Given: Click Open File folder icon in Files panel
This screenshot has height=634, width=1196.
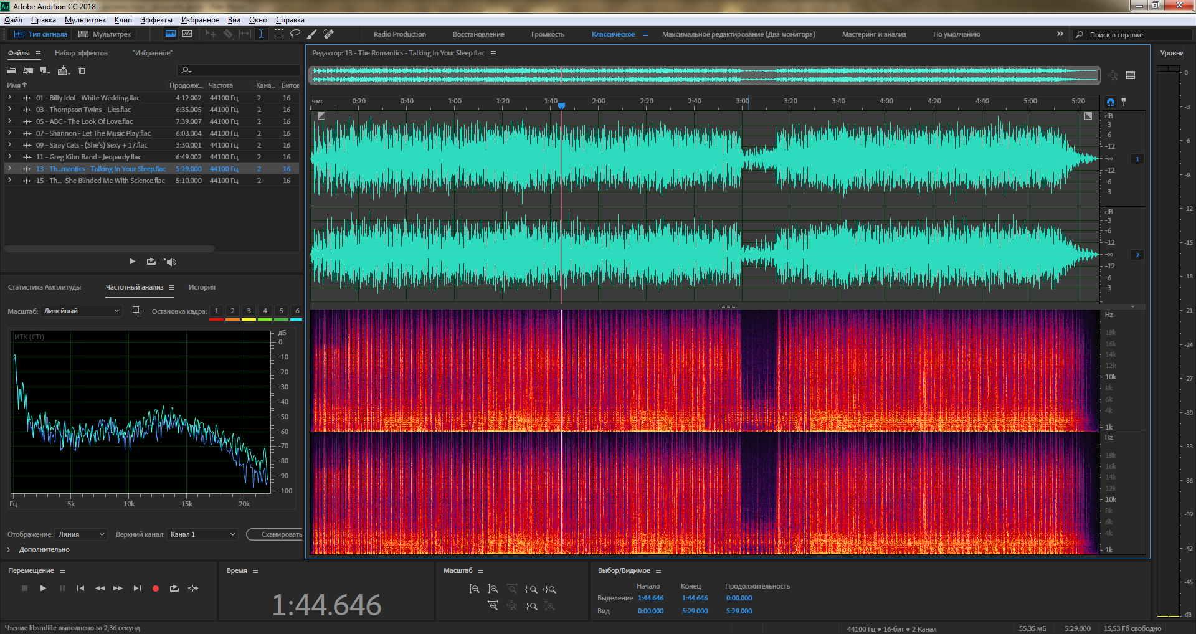Looking at the screenshot, I should point(11,70).
